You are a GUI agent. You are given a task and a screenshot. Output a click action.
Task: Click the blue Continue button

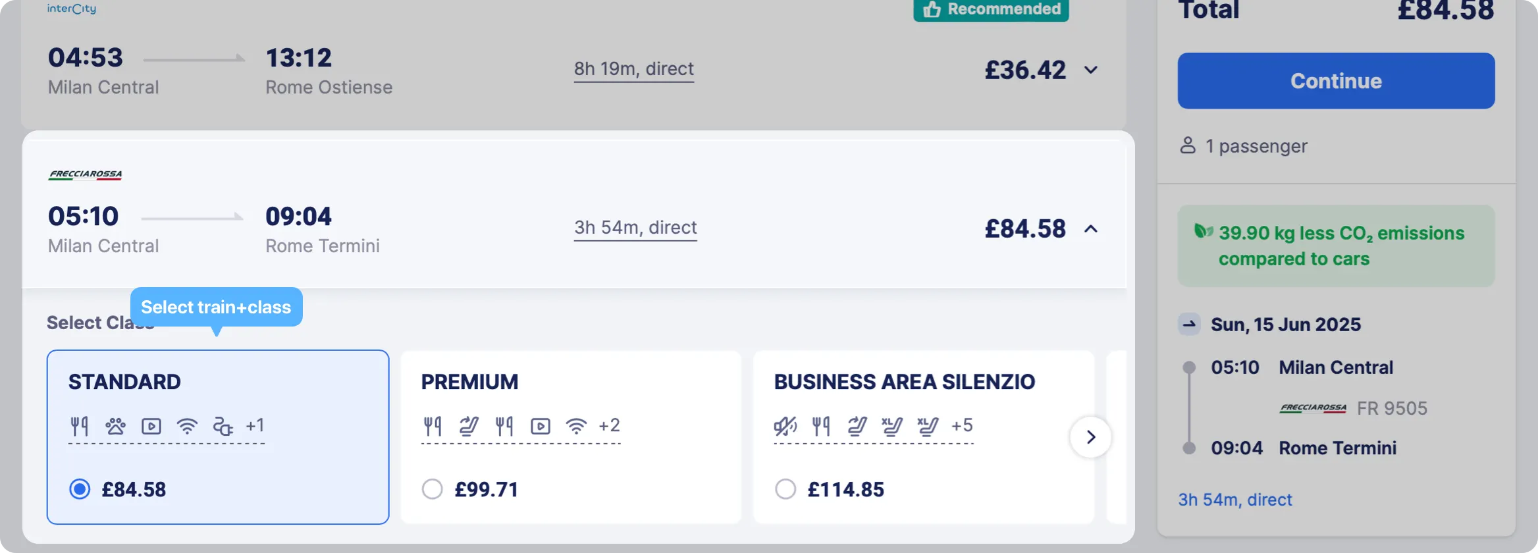coord(1336,81)
